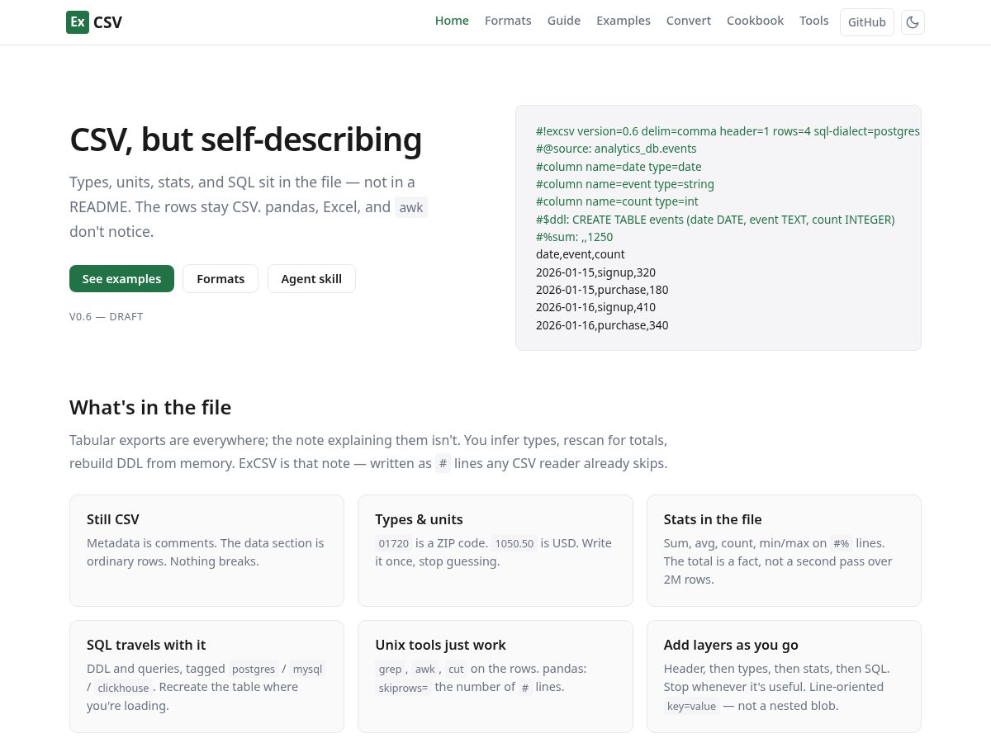This screenshot has width=991, height=743.
Task: Click the "What's in the file" heading
Action: tap(150, 407)
